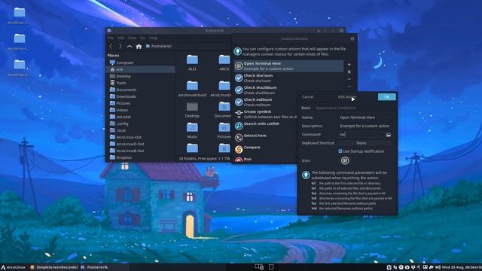Select Create symlink action
Image resolution: width=482 pixels, height=271 pixels.
[x=266, y=114]
